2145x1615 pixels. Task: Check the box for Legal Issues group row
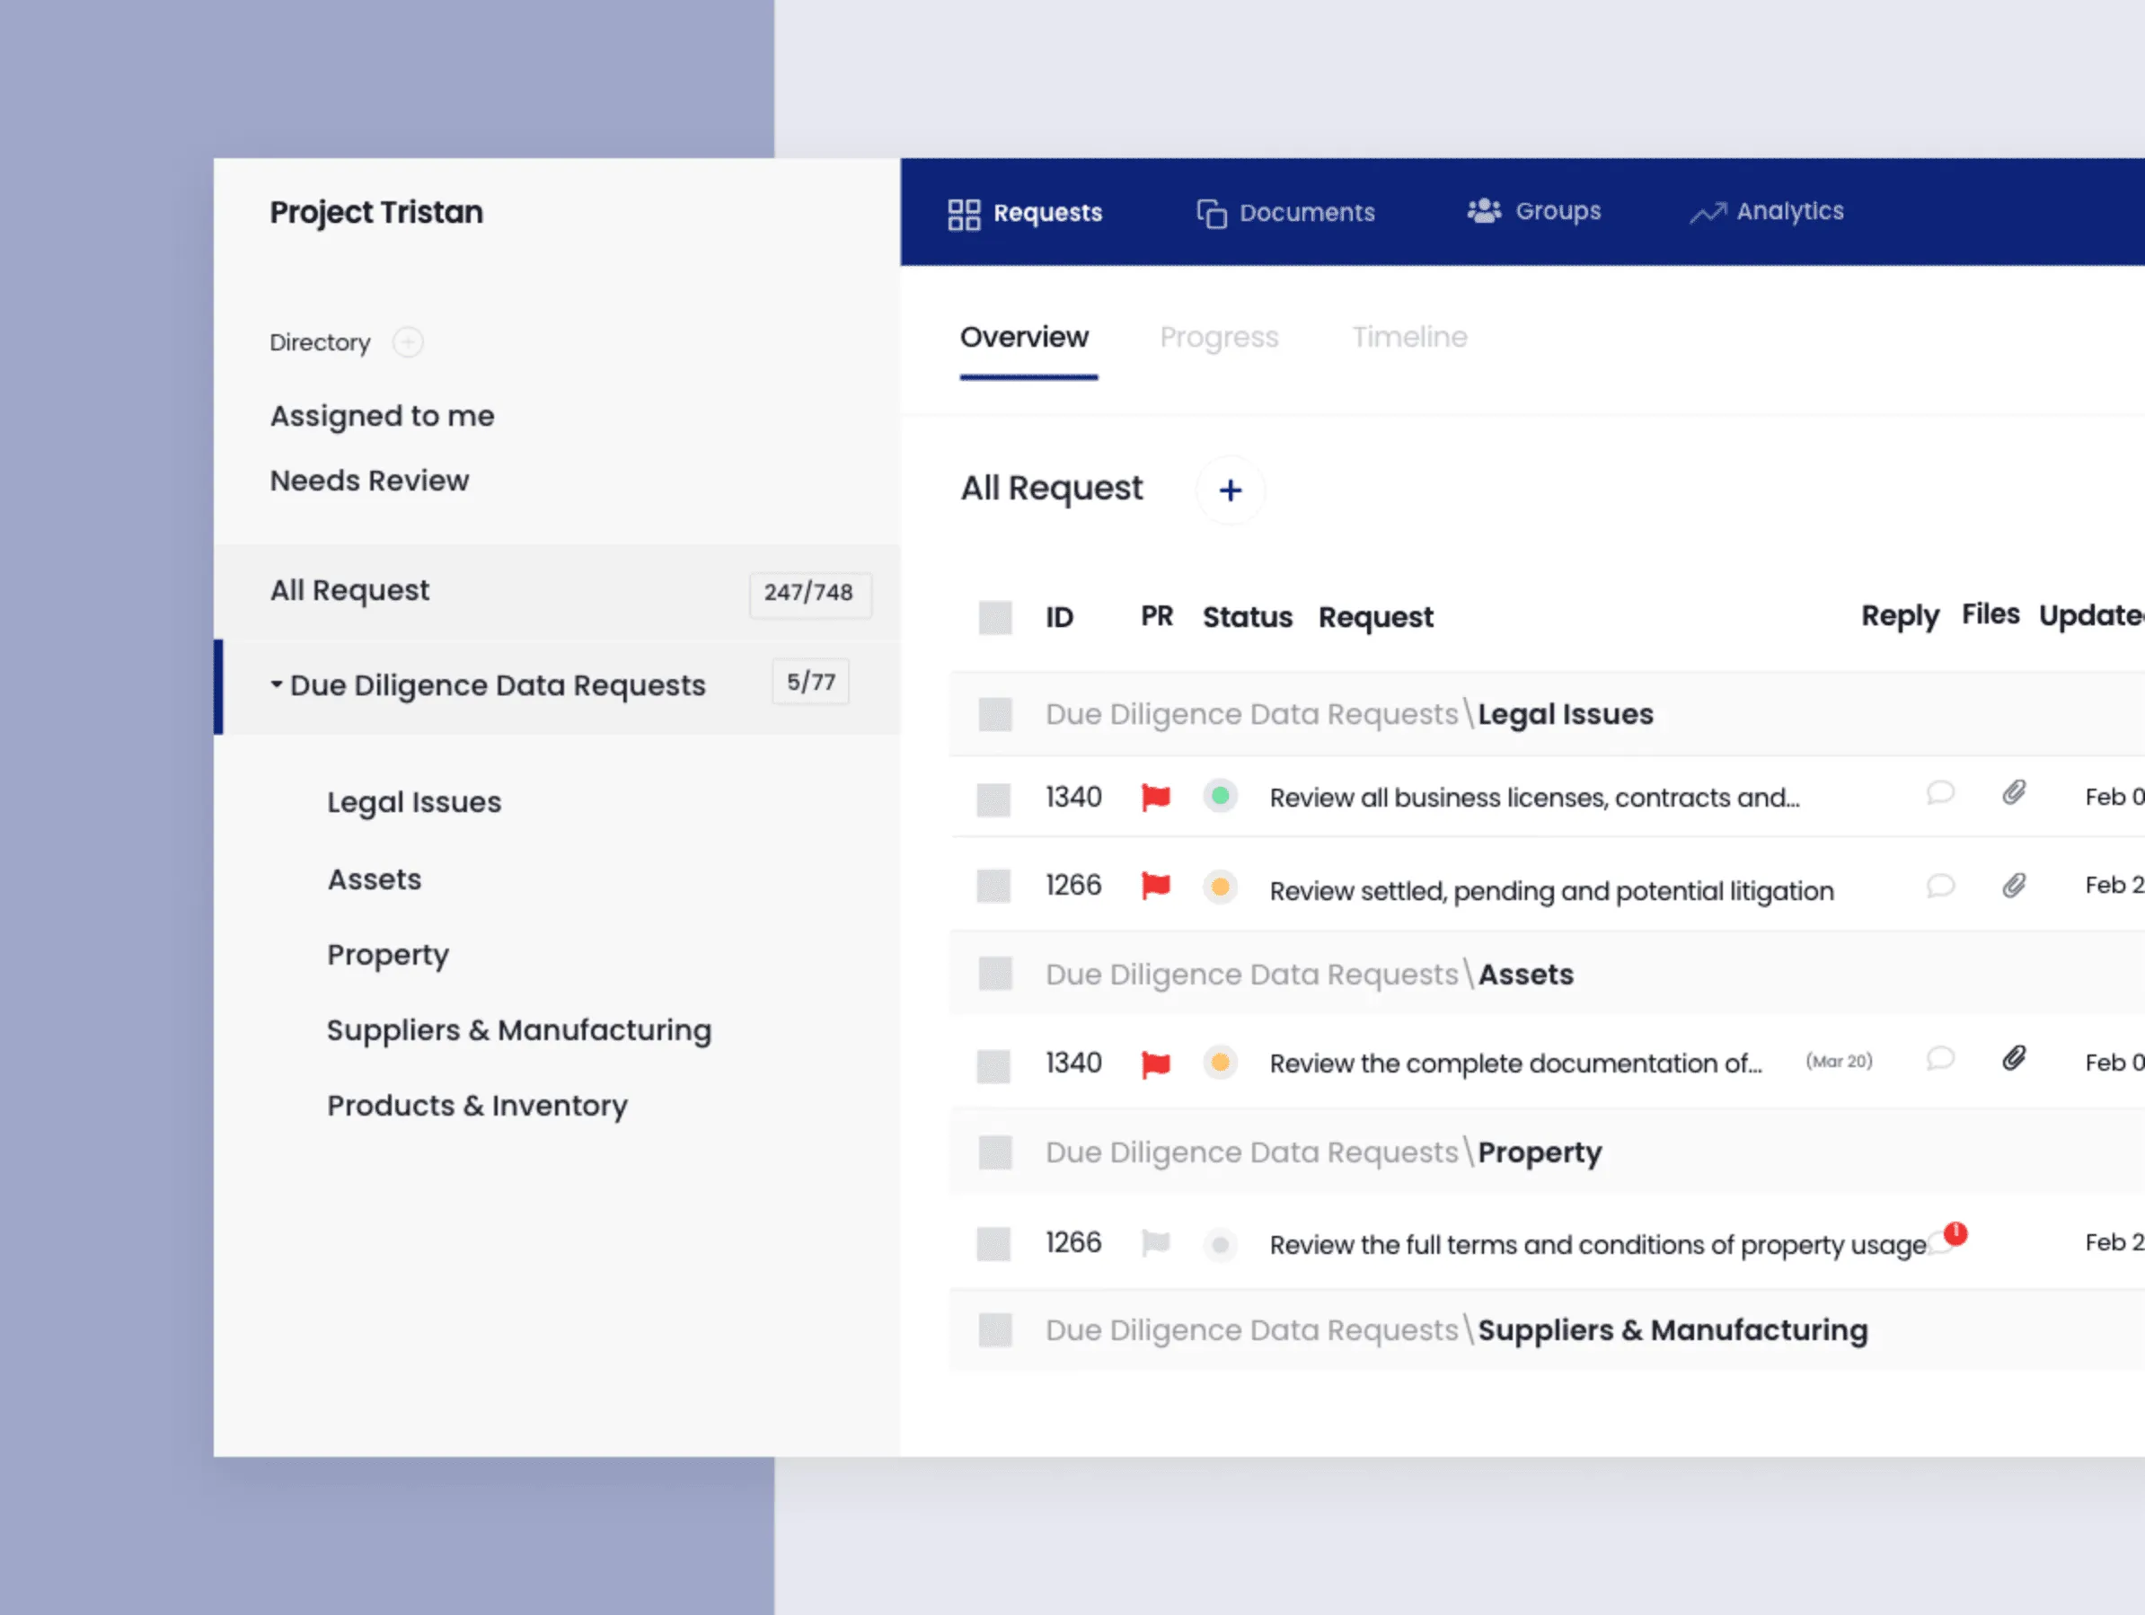[x=995, y=715]
